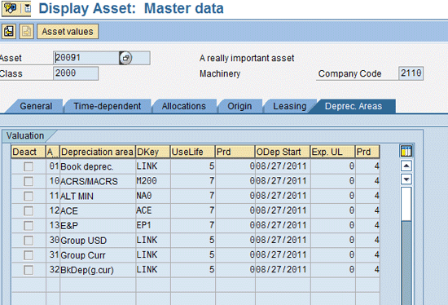448x305 pixels.
Task: Open the Asset values button
Action: [x=68, y=32]
